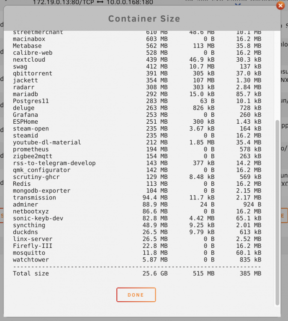The image size is (288, 321).
Task: Select the steamid row name
Action: point(25,136)
